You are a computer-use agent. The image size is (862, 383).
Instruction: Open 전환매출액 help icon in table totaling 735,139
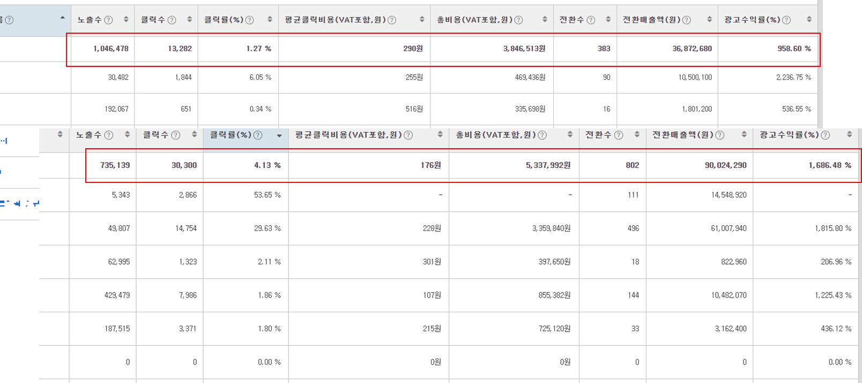click(720, 135)
